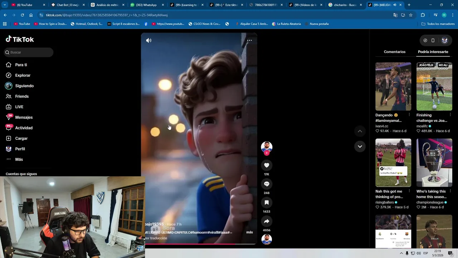This screenshot has width=458, height=258.
Task: Open comments via speech bubble icon
Action: (x=267, y=184)
